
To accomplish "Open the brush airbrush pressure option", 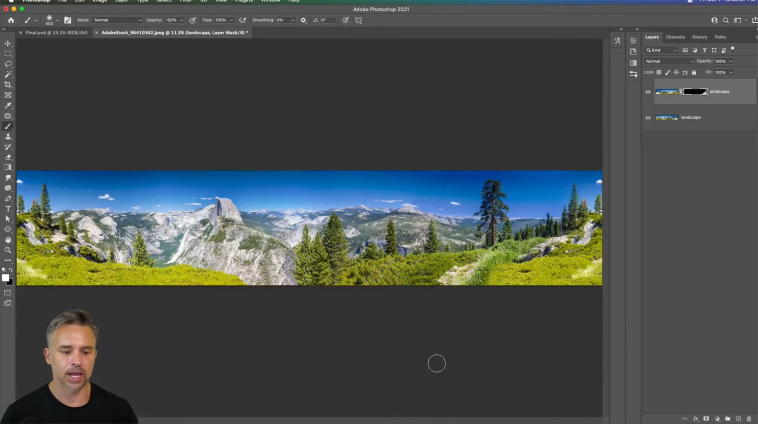I will coord(242,20).
